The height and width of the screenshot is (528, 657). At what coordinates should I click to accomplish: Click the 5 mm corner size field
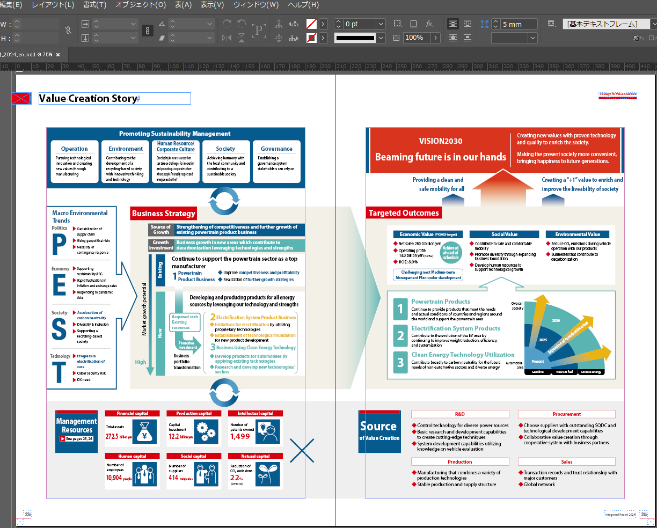tap(519, 24)
